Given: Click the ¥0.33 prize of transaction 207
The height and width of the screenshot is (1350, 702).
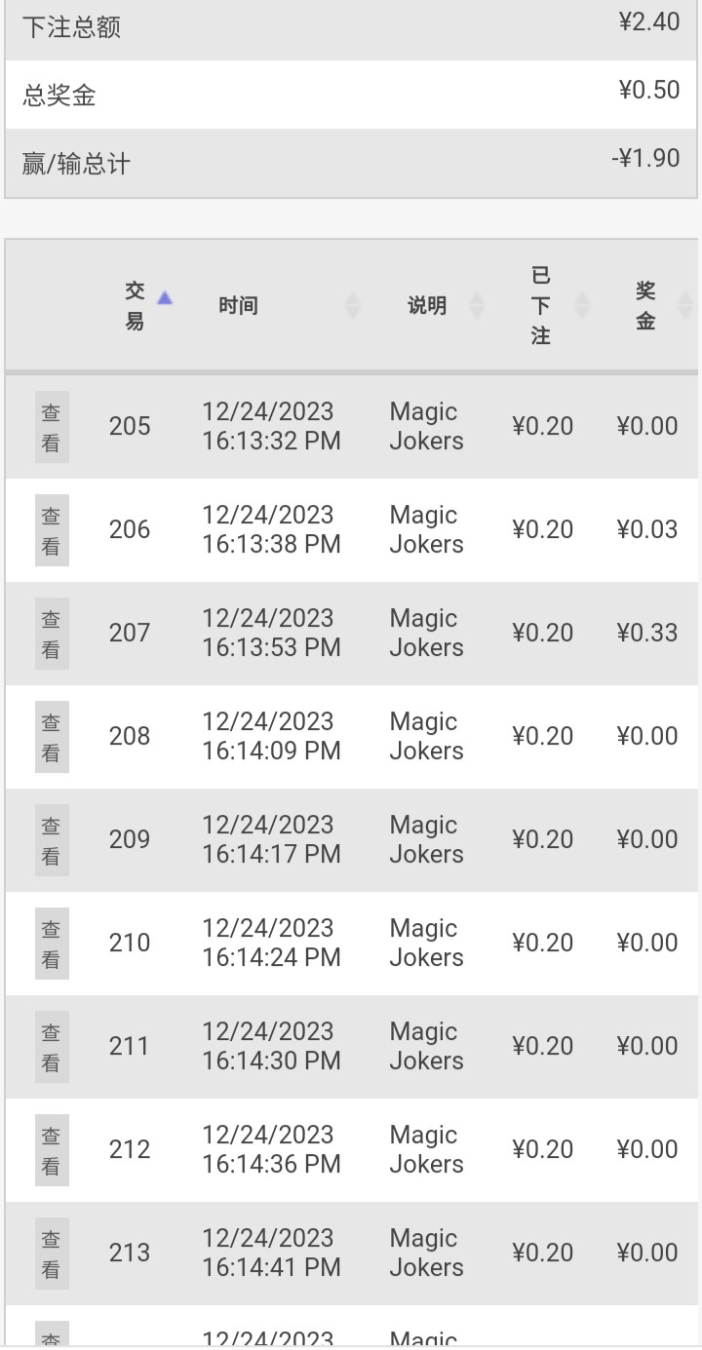Looking at the screenshot, I should [647, 633].
